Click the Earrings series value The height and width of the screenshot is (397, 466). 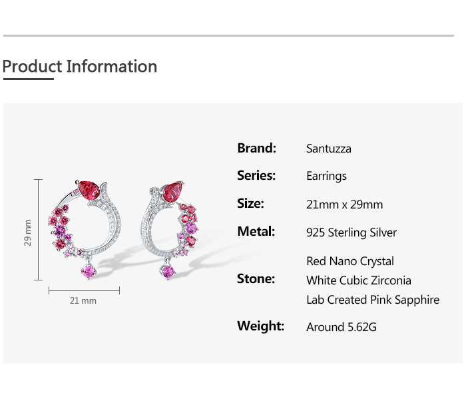326,177
